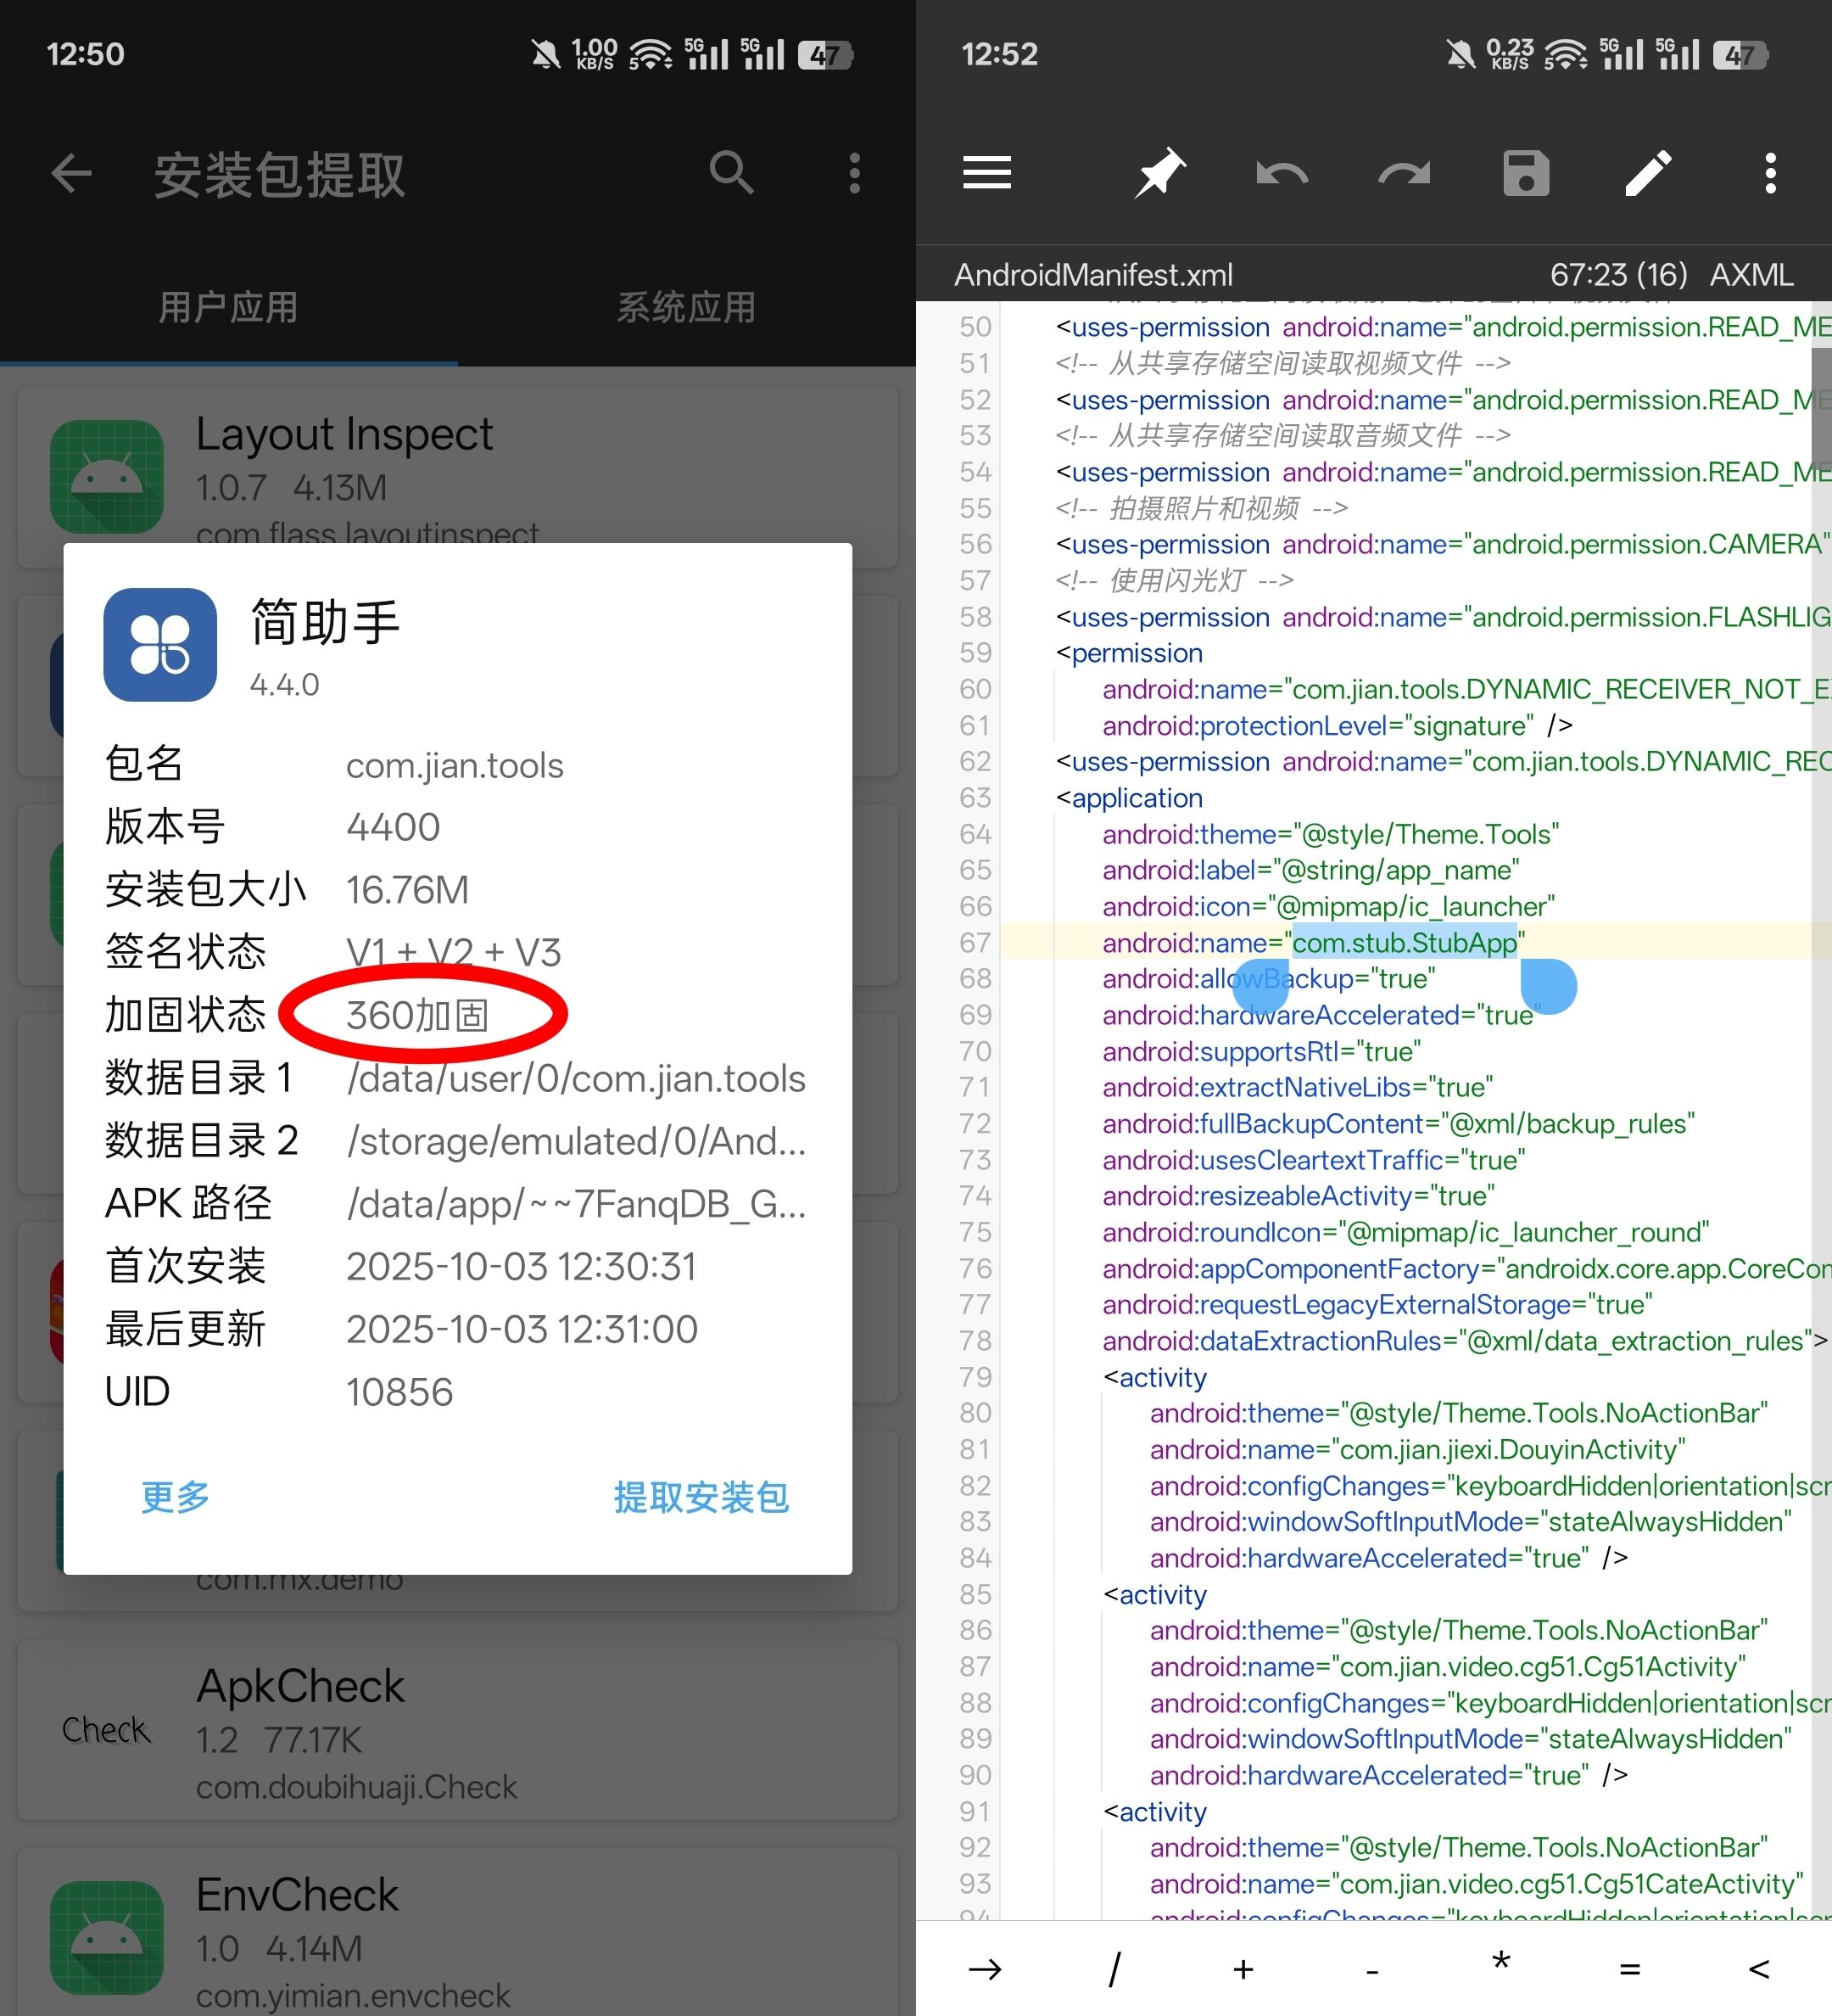
Task: Tap the 360加固 hardening status value
Action: tap(416, 1016)
